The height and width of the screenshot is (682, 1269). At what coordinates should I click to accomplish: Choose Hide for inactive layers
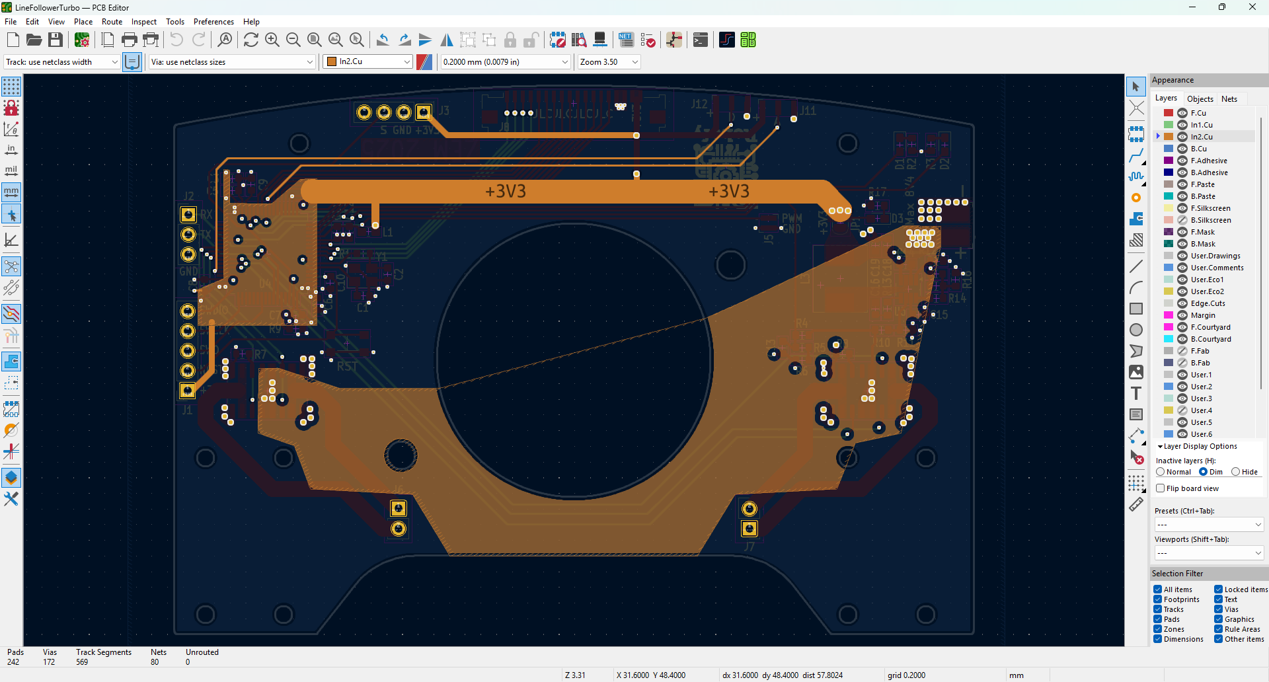point(1235,472)
